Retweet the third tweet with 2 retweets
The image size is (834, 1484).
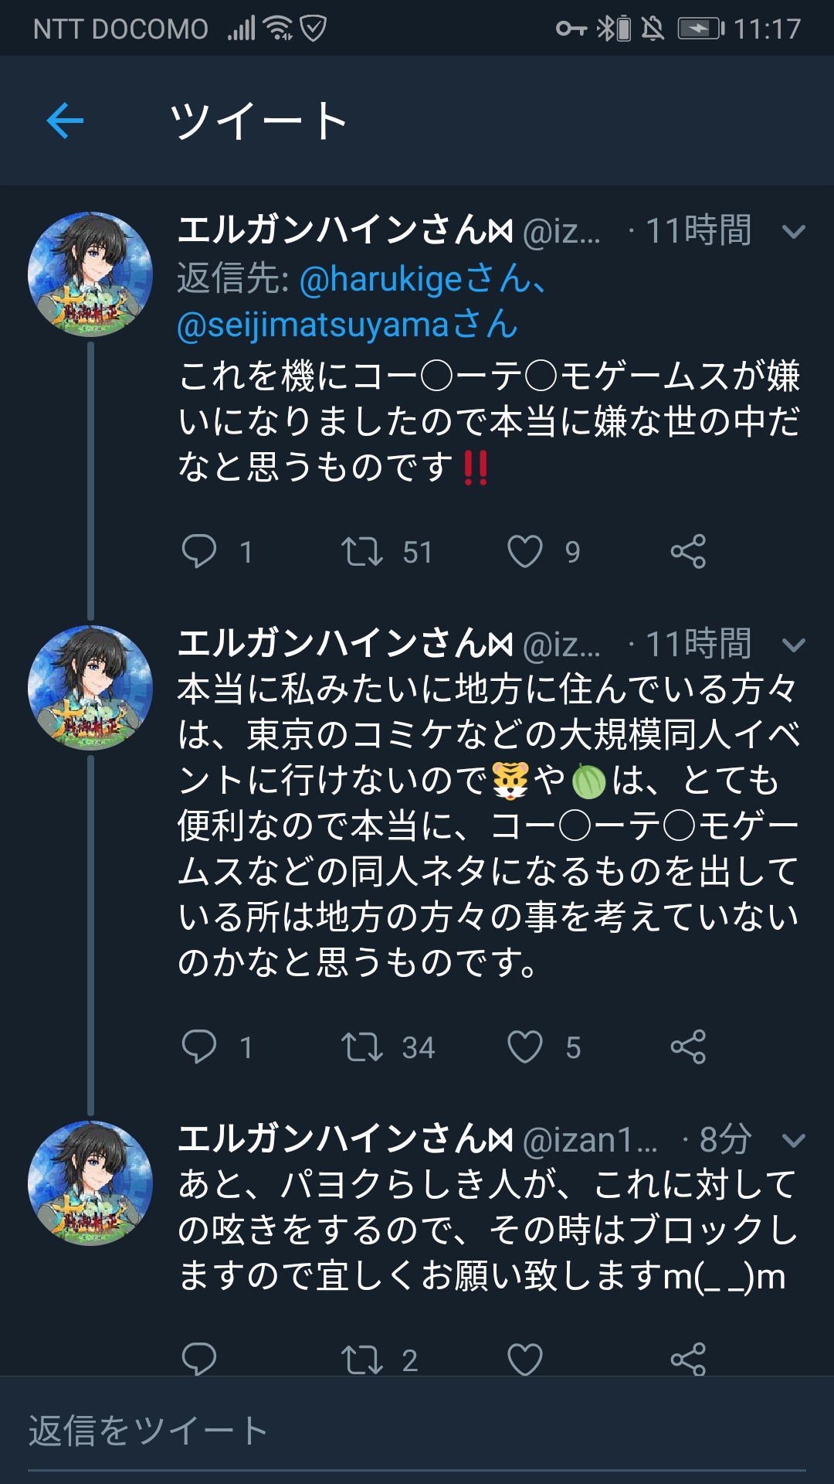pyautogui.click(x=362, y=1360)
